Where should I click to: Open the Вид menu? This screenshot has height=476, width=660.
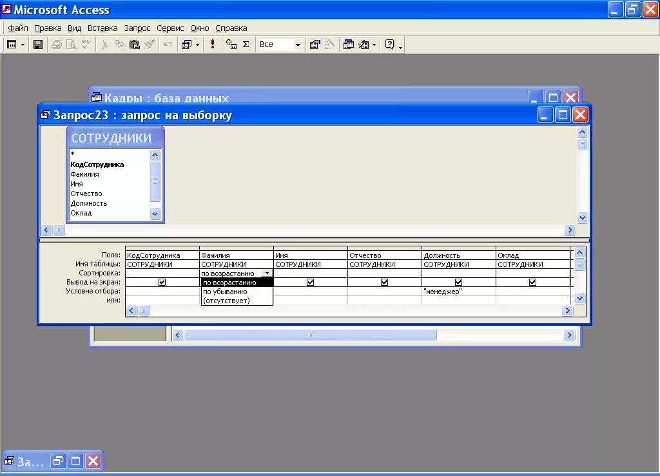[x=74, y=28]
